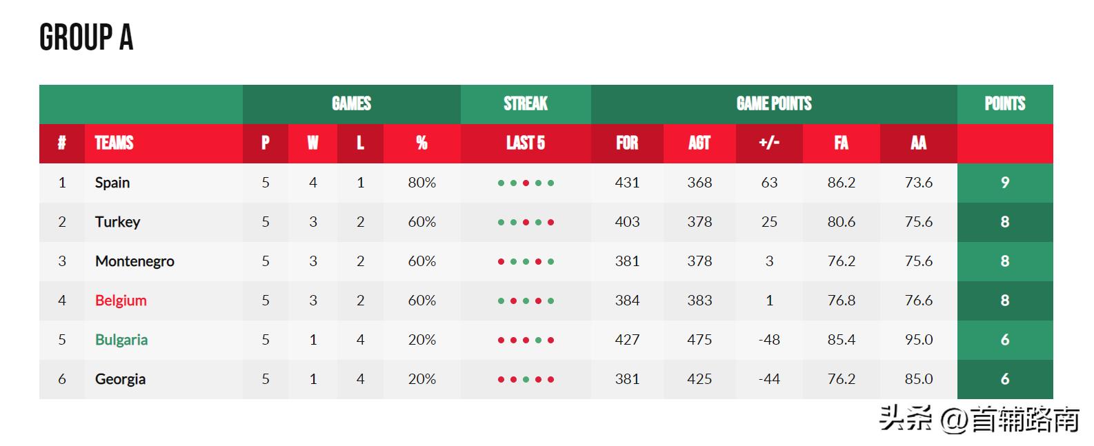Click the TEAMS column header
Viewport: 1094px width, 446px height.
[x=114, y=143]
